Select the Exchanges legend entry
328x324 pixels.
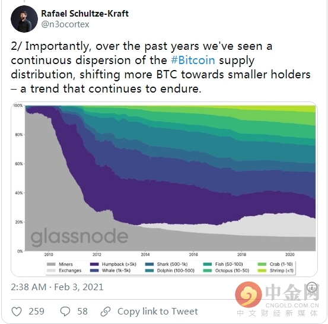64,271
